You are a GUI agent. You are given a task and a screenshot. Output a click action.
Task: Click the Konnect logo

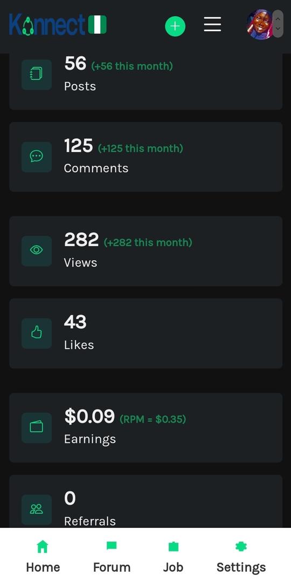pyautogui.click(x=47, y=24)
